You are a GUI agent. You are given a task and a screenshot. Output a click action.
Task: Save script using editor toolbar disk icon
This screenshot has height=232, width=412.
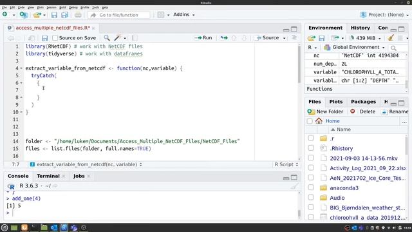pos(44,38)
